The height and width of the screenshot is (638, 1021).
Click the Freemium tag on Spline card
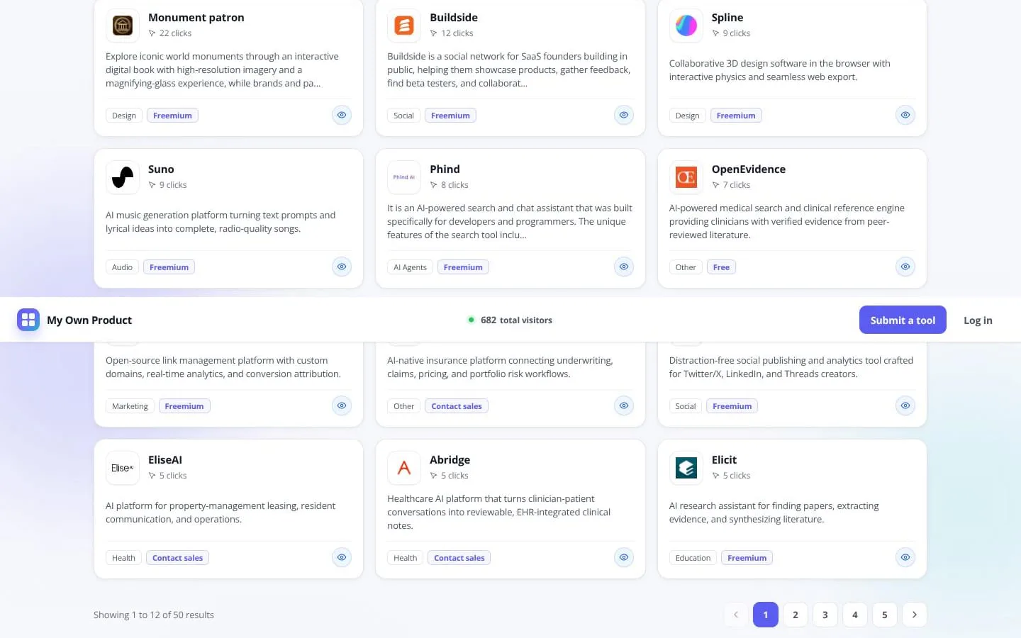[x=736, y=116]
